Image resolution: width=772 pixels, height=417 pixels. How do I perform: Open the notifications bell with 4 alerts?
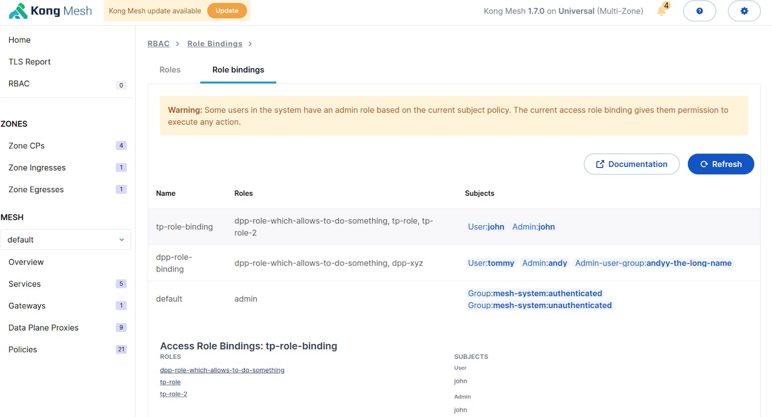660,11
